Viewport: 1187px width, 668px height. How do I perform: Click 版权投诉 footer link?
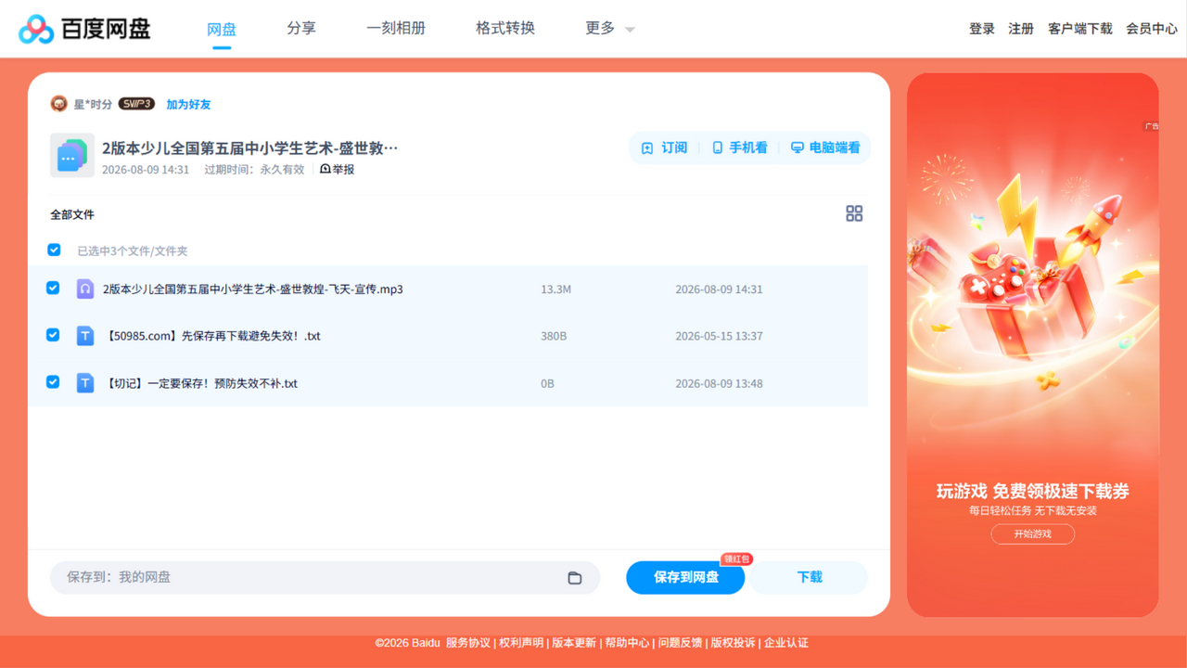[733, 643]
